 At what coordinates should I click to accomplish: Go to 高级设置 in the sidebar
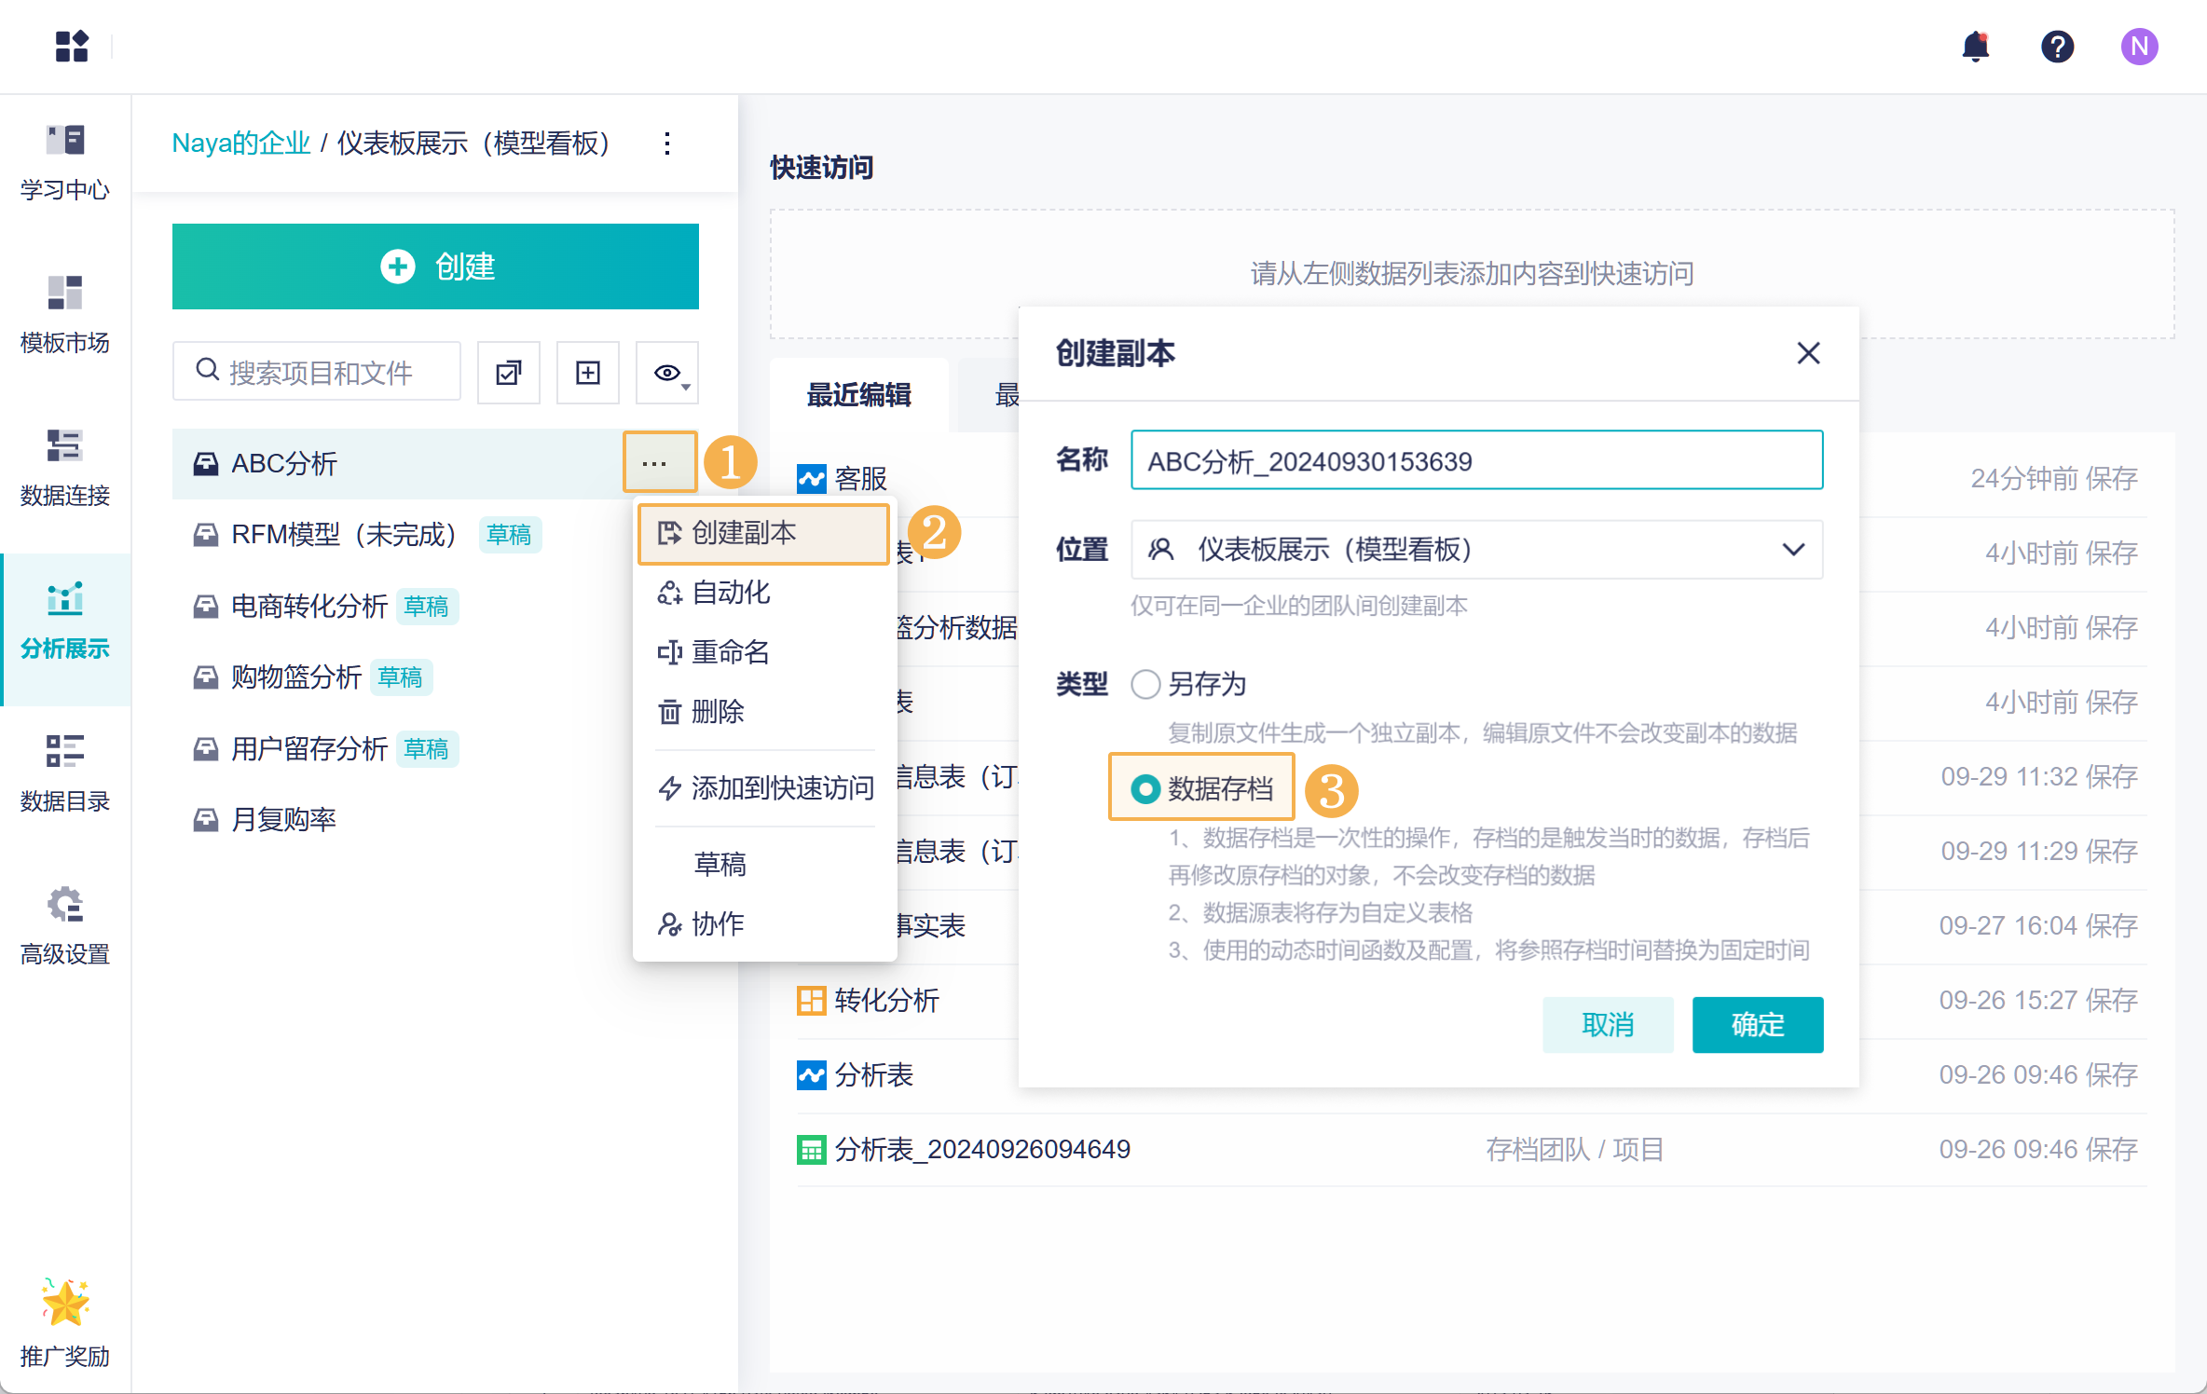click(x=65, y=928)
